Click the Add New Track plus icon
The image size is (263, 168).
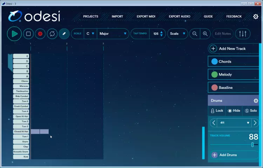click(x=213, y=49)
